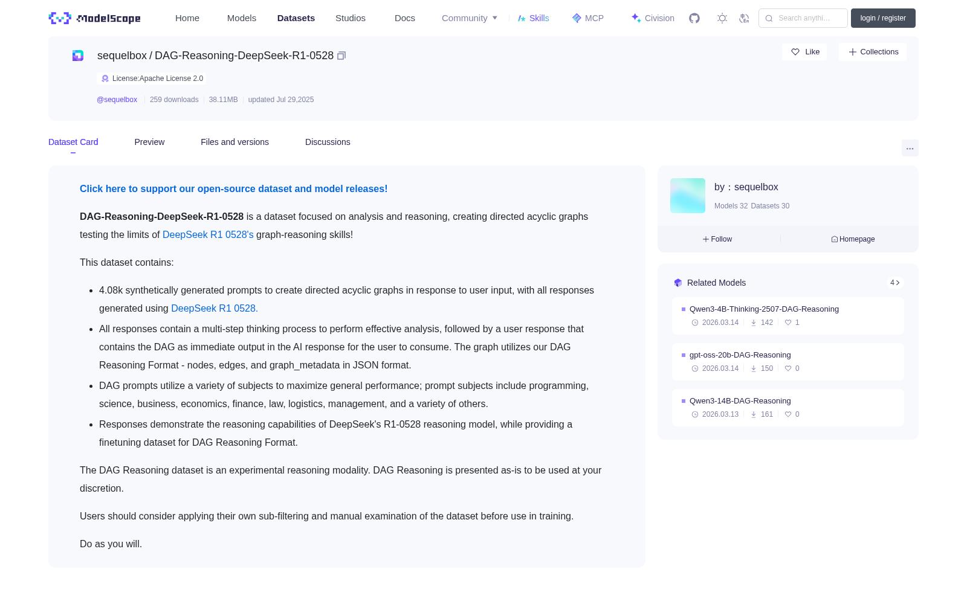Add dataset to Collections
The image size is (967, 604).
click(873, 52)
